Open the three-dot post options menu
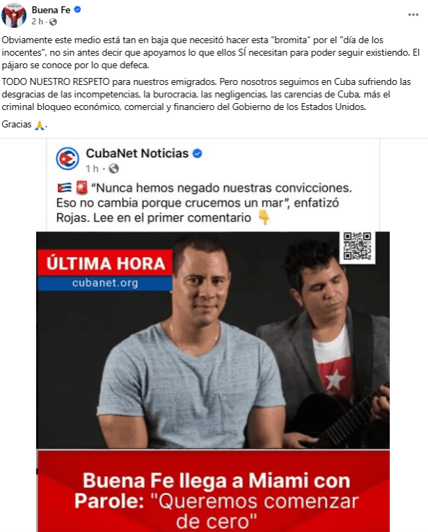428x532 pixels. (413, 15)
